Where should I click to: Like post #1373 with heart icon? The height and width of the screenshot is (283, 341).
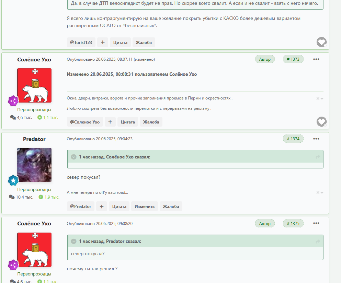tap(321, 121)
